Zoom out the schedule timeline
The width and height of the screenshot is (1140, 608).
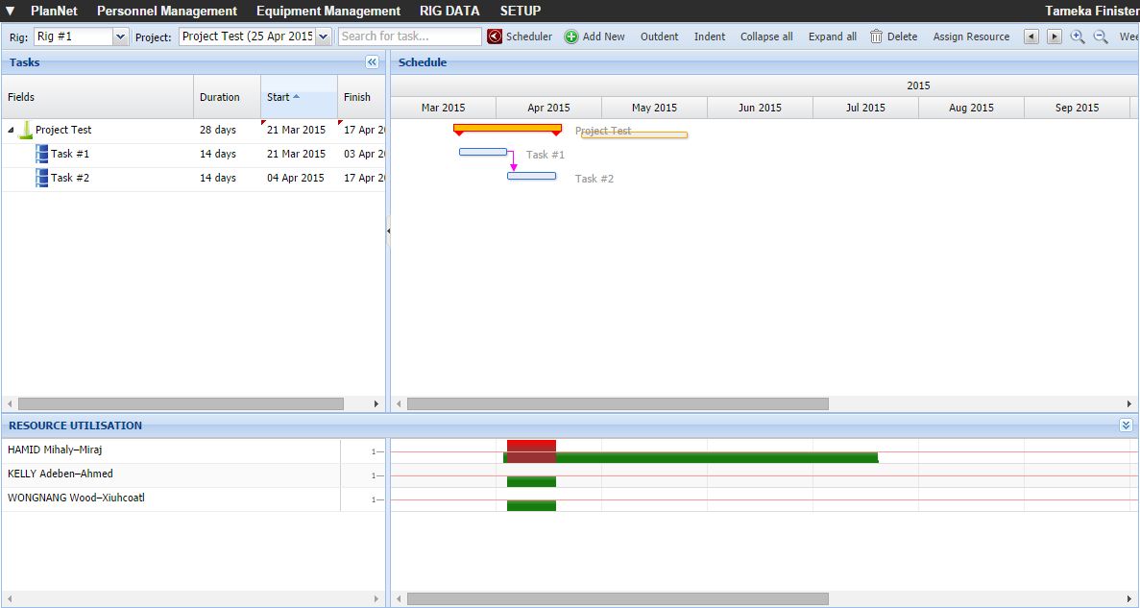1101,36
